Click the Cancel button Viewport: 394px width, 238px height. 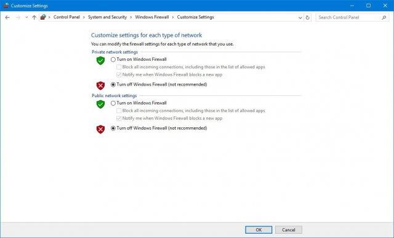[289, 230]
